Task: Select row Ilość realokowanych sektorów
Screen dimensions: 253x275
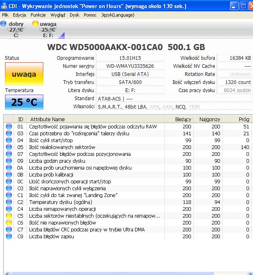Action: point(128,147)
